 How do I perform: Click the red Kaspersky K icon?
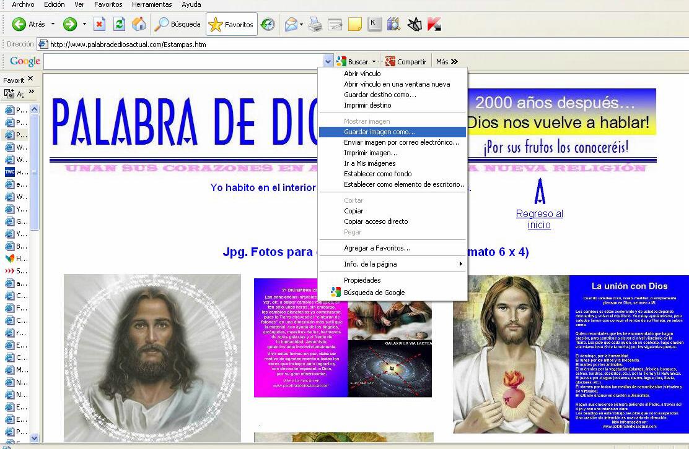434,25
